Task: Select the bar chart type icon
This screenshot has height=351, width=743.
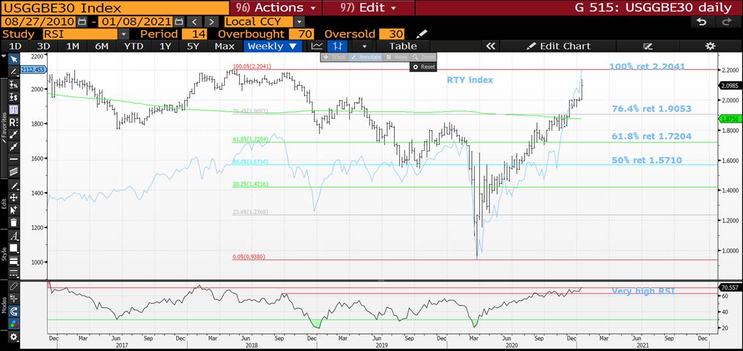Action: click(337, 46)
